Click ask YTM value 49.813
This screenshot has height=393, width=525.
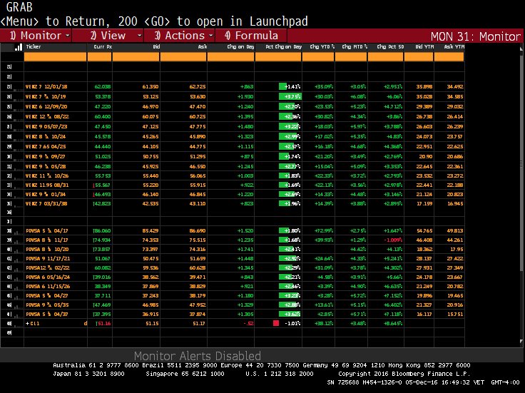pyautogui.click(x=455, y=230)
